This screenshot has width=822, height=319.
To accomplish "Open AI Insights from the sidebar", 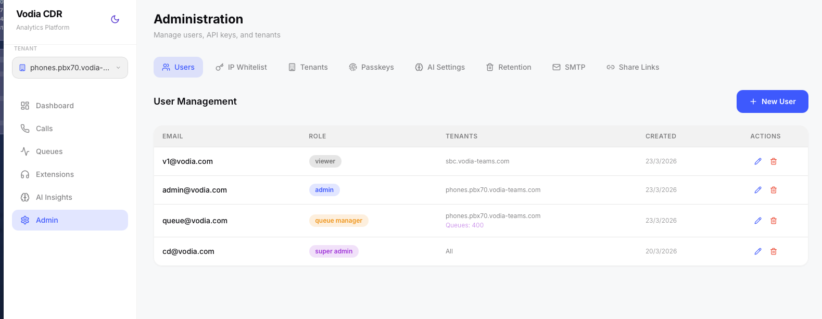I will coord(54,197).
